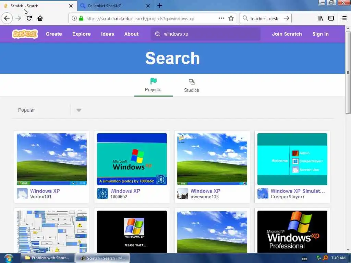Click the taskbar clock 7:49 AM
351x263 pixels.
[338, 258]
